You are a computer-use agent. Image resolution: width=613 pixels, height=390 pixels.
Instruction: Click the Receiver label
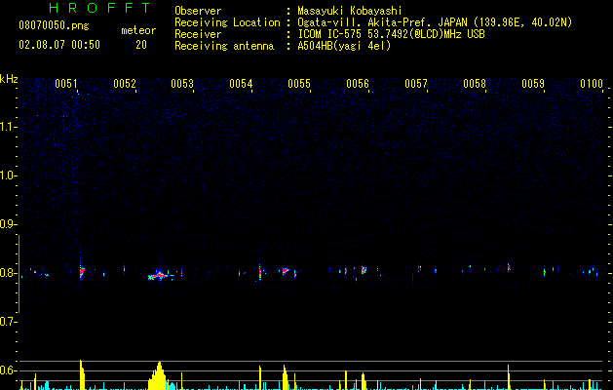(x=198, y=34)
